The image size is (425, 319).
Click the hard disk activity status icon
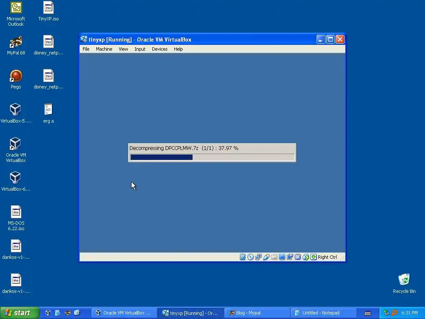[242, 257]
